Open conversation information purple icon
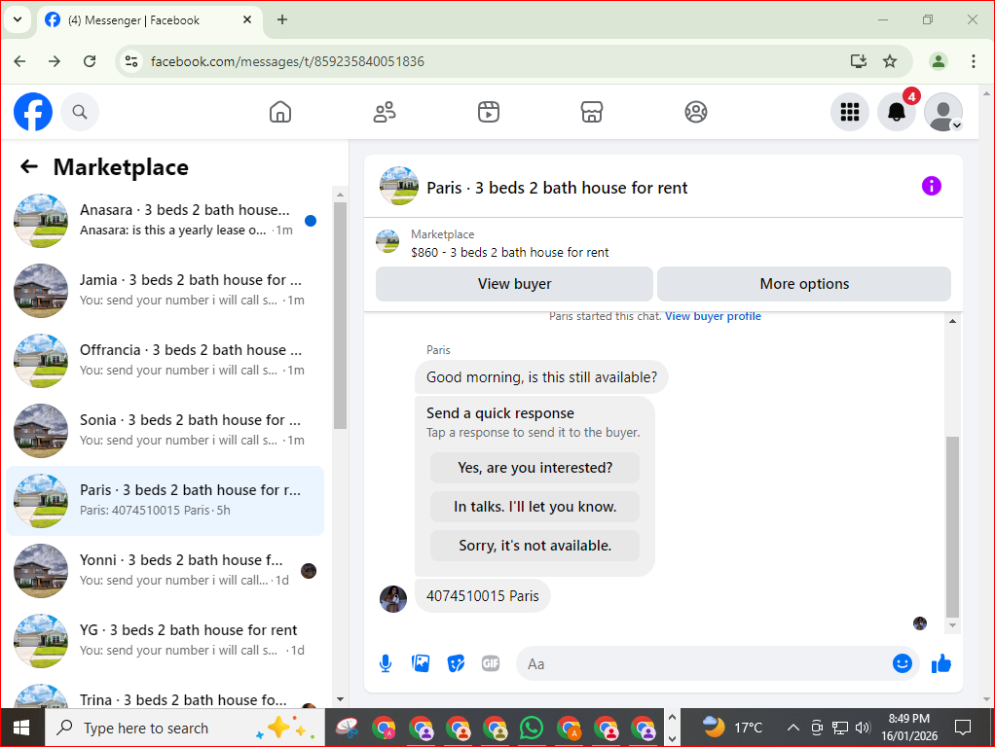Screen dimensions: 995x747 (931, 186)
